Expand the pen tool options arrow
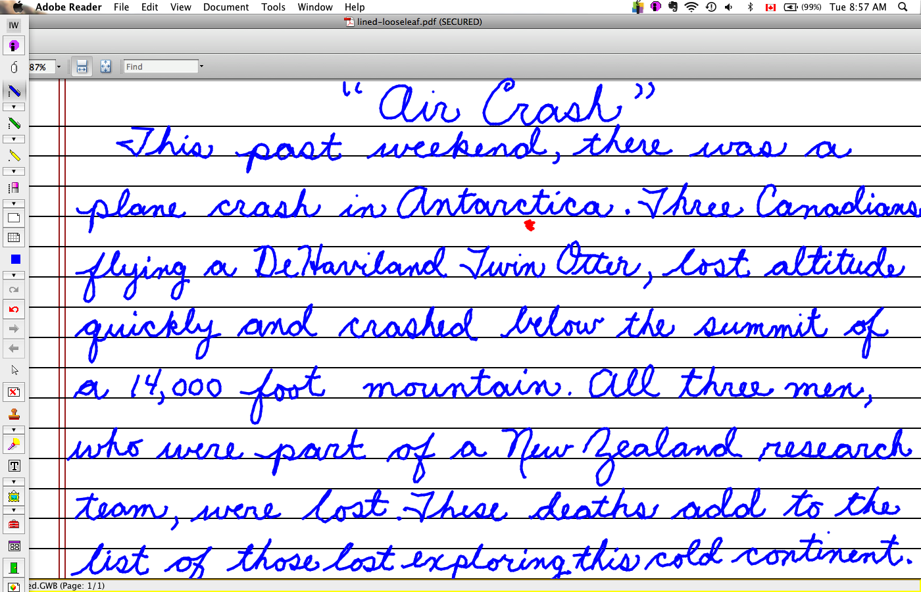The width and height of the screenshot is (921, 592). click(x=14, y=107)
